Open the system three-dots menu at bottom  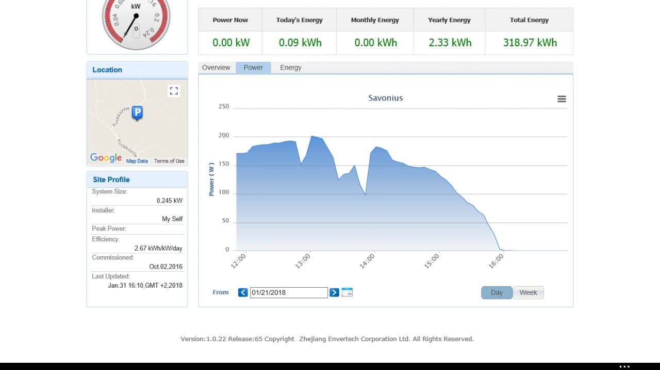(x=624, y=366)
